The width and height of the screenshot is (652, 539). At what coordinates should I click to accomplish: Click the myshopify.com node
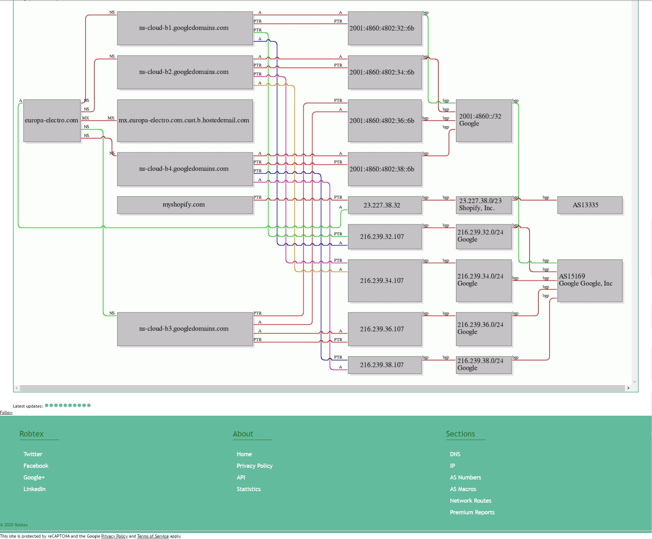point(185,205)
